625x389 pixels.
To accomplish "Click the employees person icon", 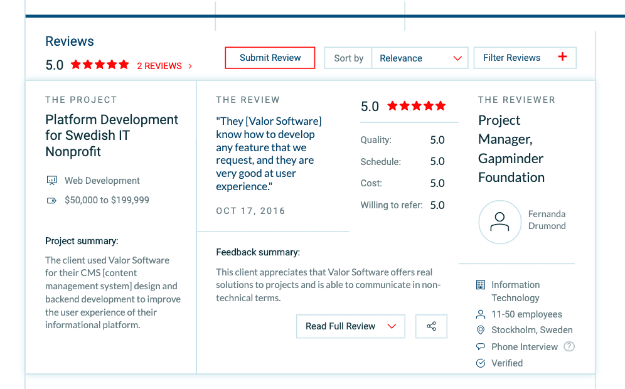I will pyautogui.click(x=481, y=314).
